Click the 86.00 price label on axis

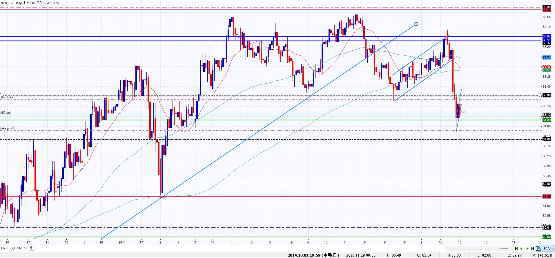pyautogui.click(x=547, y=95)
